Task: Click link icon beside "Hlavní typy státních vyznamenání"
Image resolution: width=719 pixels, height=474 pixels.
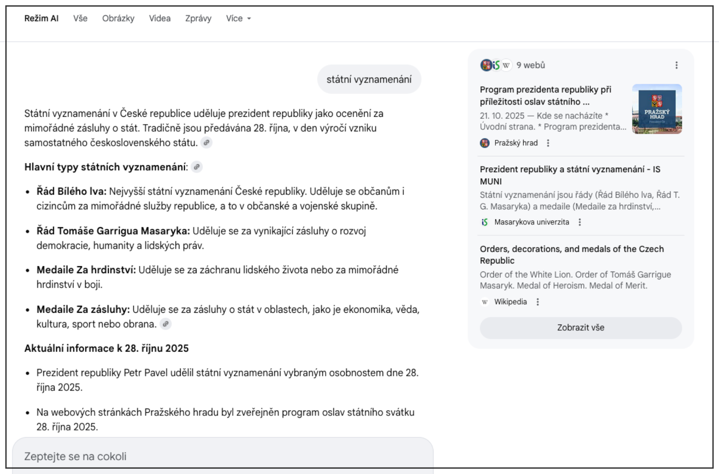Action: coord(197,167)
